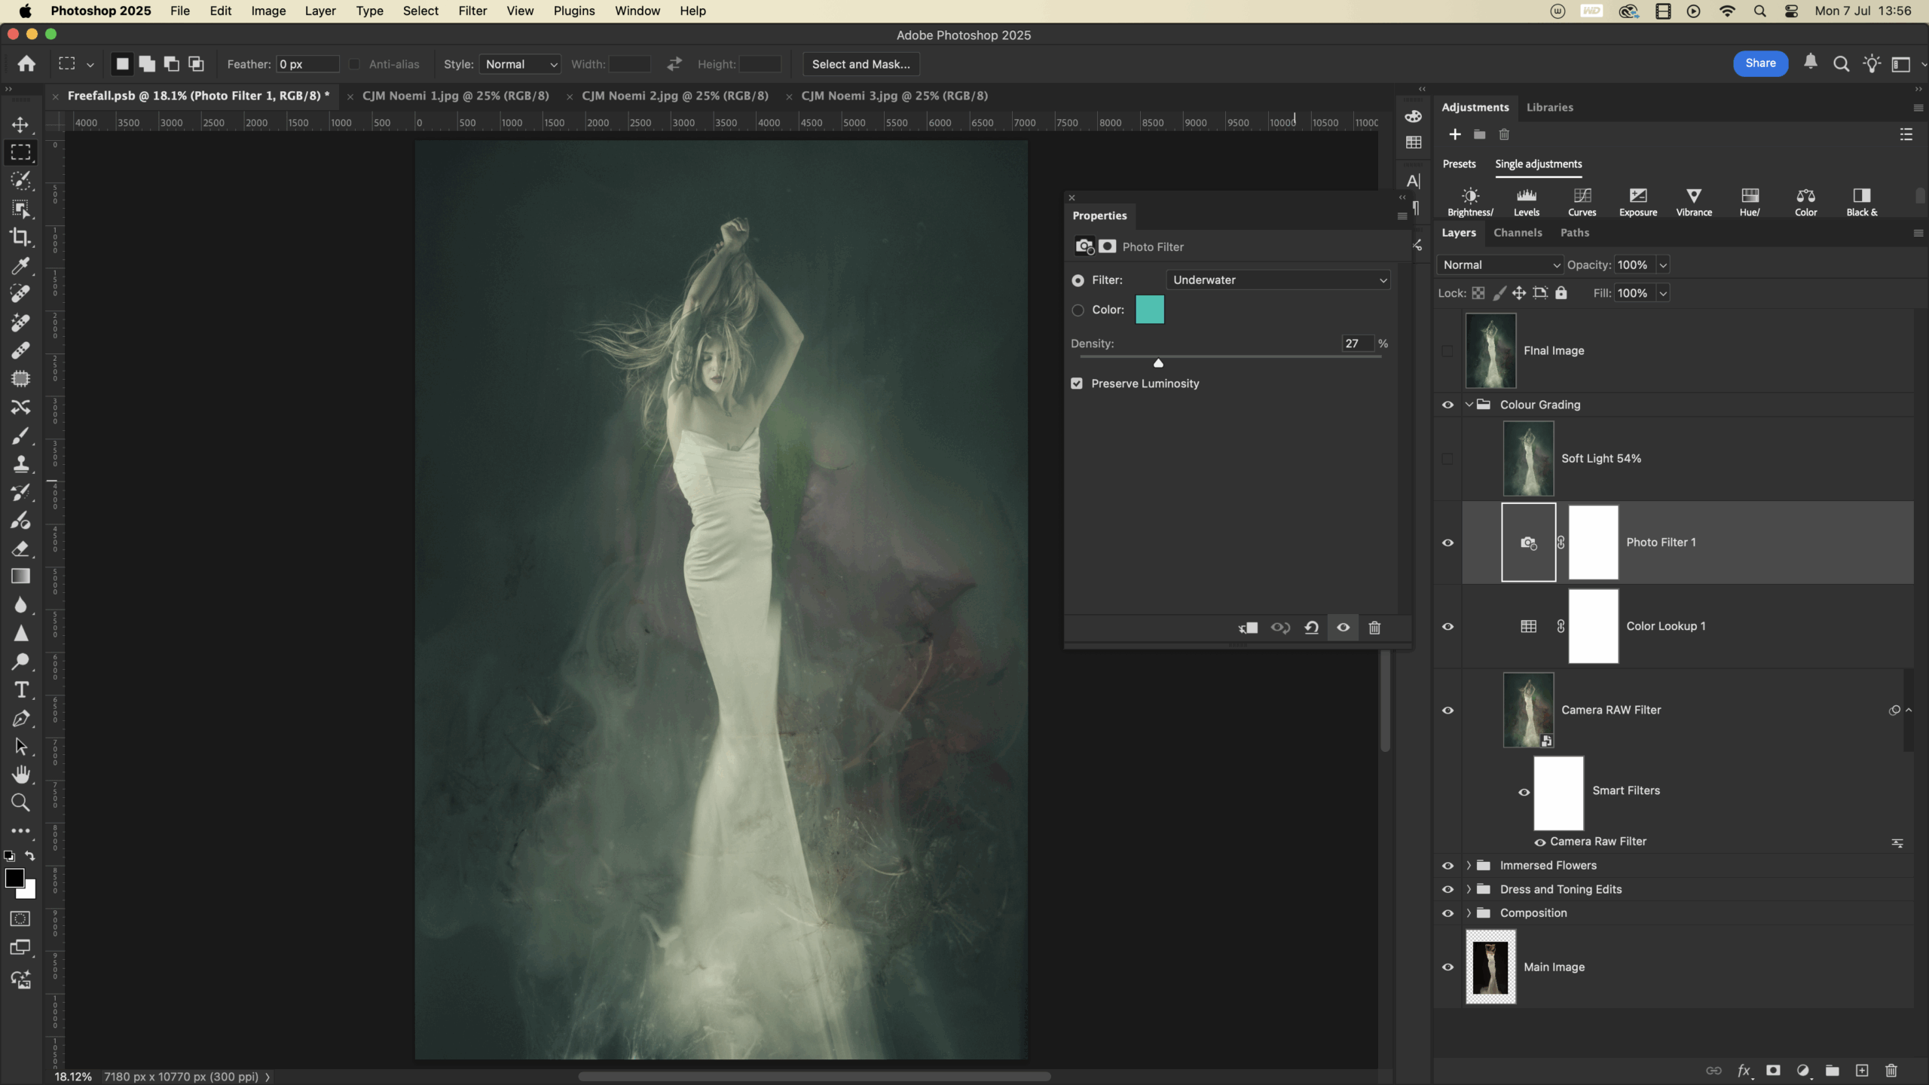1929x1085 pixels.
Task: Uncheck Preserve Luminosity
Action: [1077, 384]
